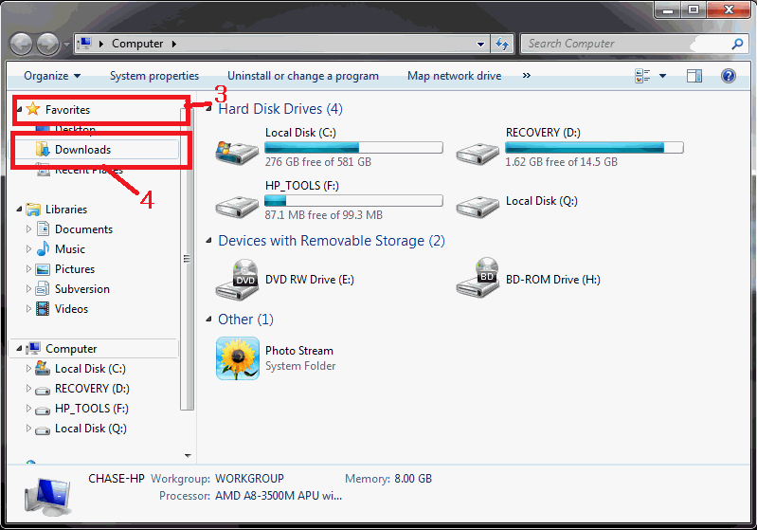Show the preview pane icon
The width and height of the screenshot is (757, 530).
694,76
